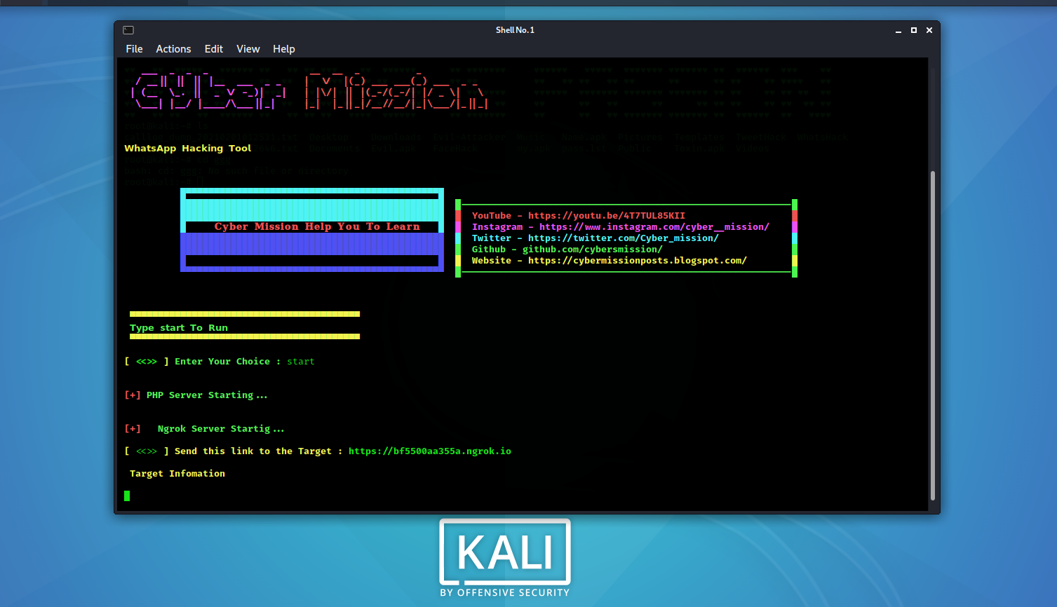Close the Shell No.1 window
The height and width of the screenshot is (607, 1057).
(929, 30)
